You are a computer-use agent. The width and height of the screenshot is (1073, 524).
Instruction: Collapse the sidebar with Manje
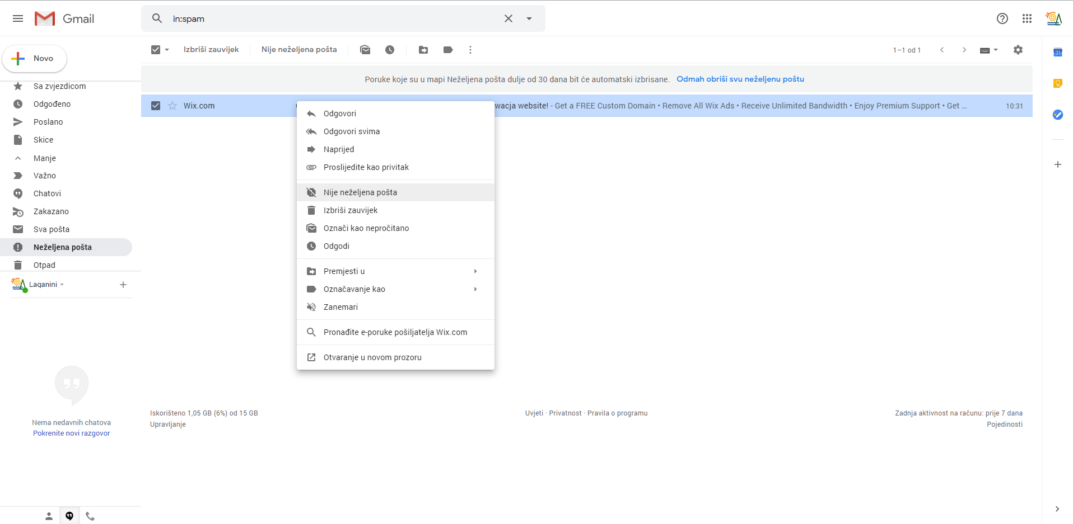tap(44, 158)
